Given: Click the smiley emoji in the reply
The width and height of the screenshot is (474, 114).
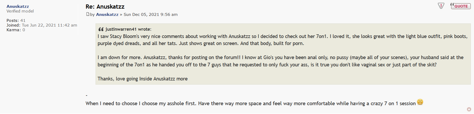Looking at the screenshot, I should tap(420, 102).
